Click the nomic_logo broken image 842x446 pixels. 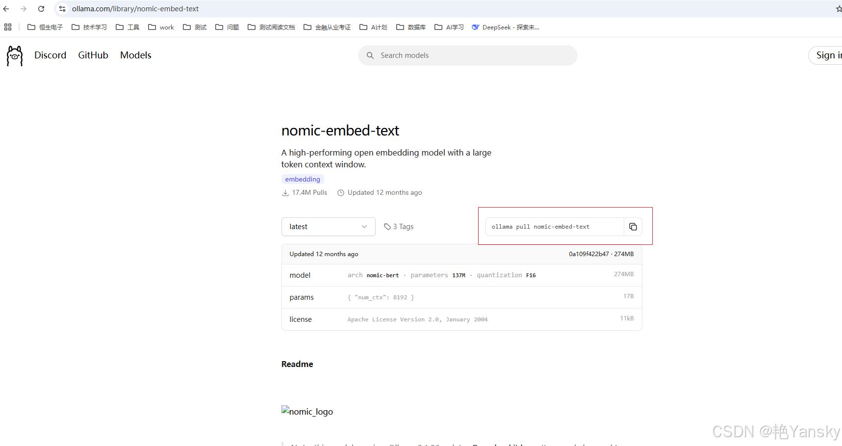307,411
